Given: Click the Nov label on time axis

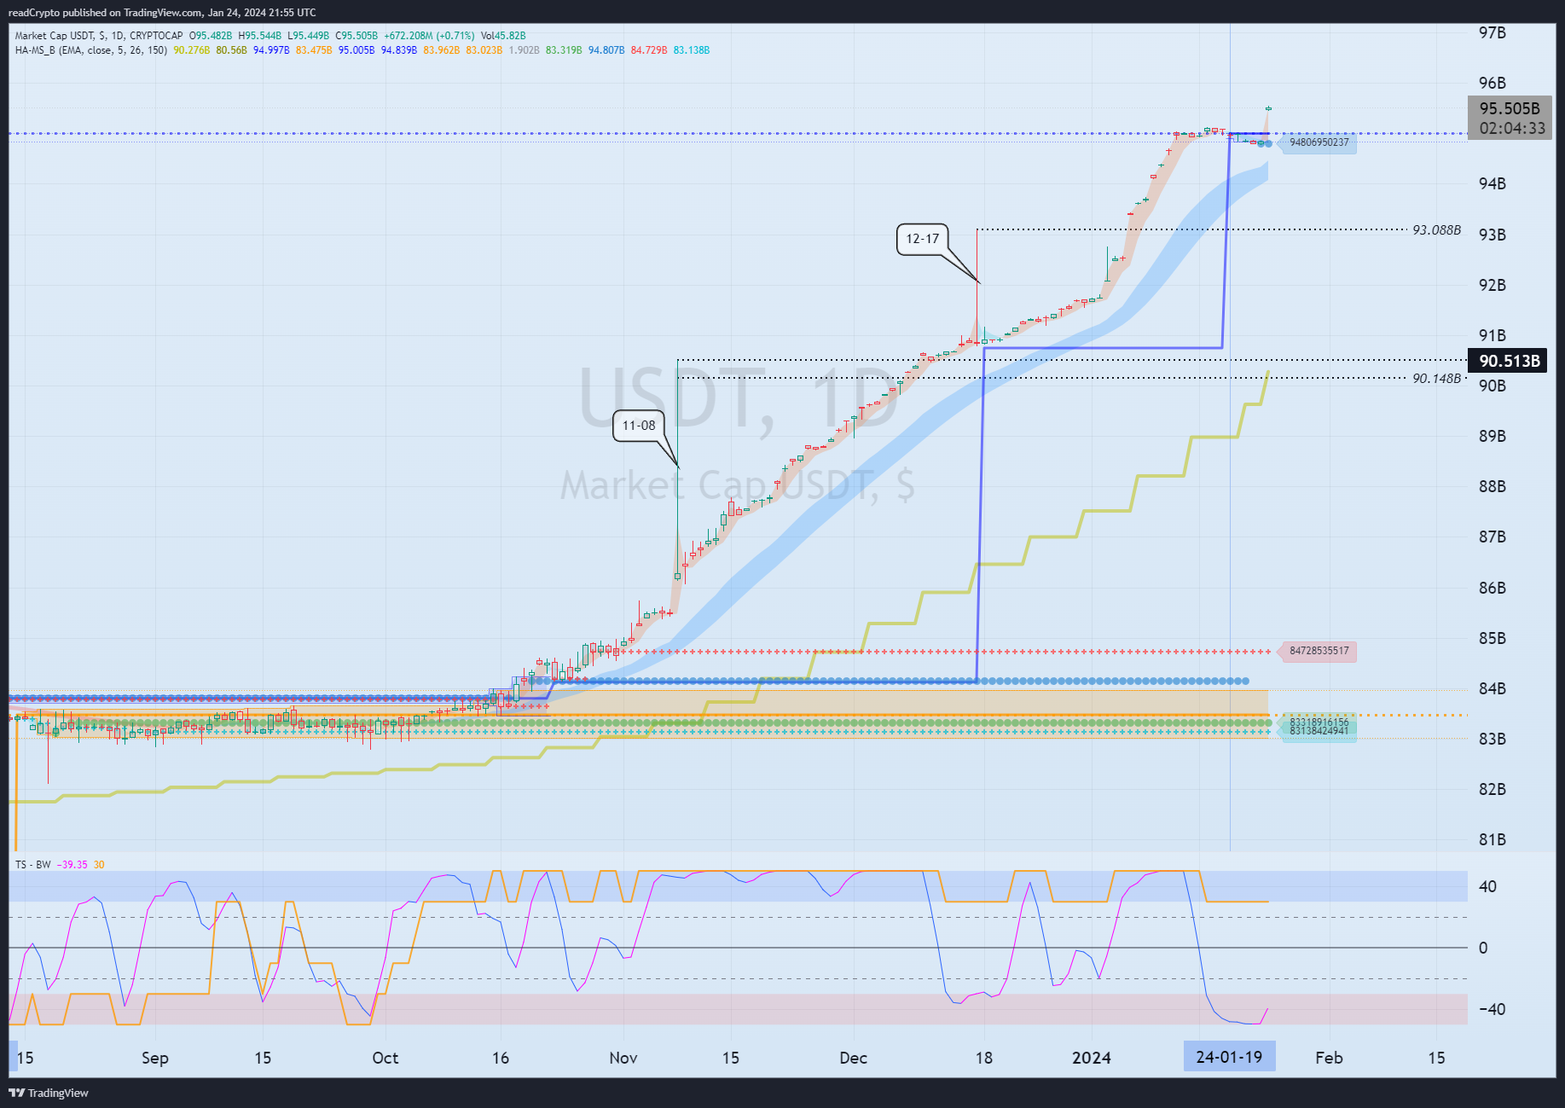Looking at the screenshot, I should (x=623, y=1058).
